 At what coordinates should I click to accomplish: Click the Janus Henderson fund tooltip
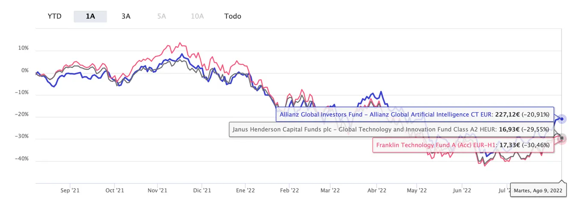click(390, 129)
